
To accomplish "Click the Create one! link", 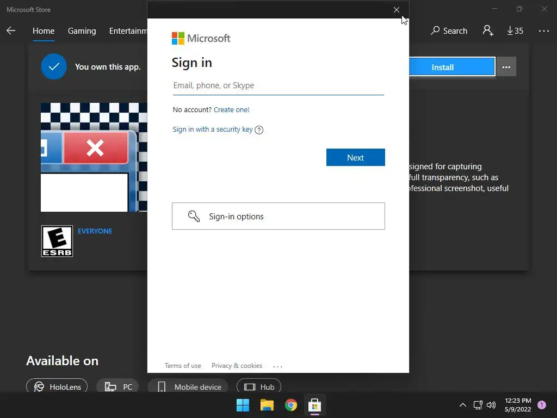I will (231, 110).
